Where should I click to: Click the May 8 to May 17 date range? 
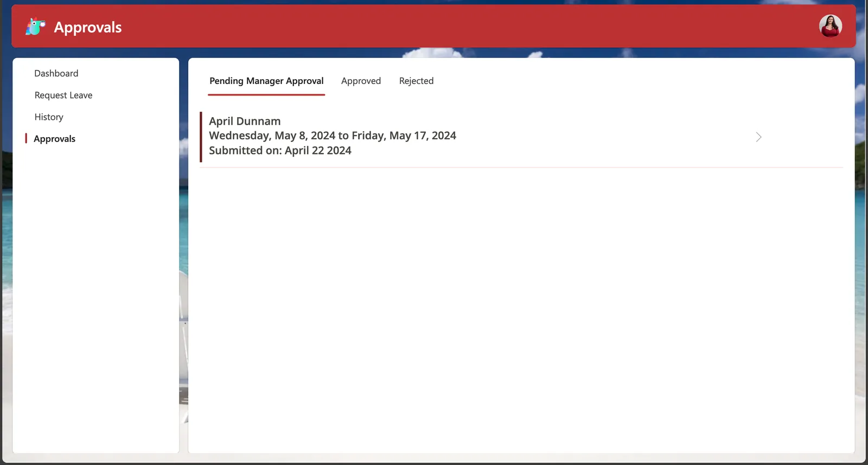[x=333, y=135]
